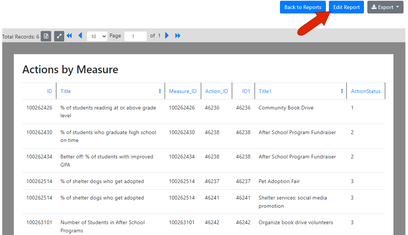Click Action_ID cell 46242
Image resolution: width=408 pixels, height=235 pixels.
coord(212,222)
